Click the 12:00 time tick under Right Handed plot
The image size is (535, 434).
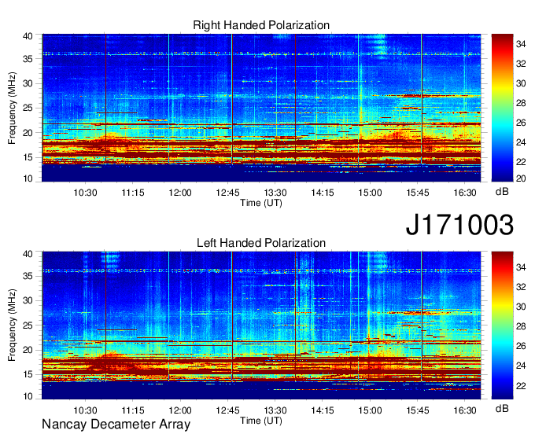180,193
